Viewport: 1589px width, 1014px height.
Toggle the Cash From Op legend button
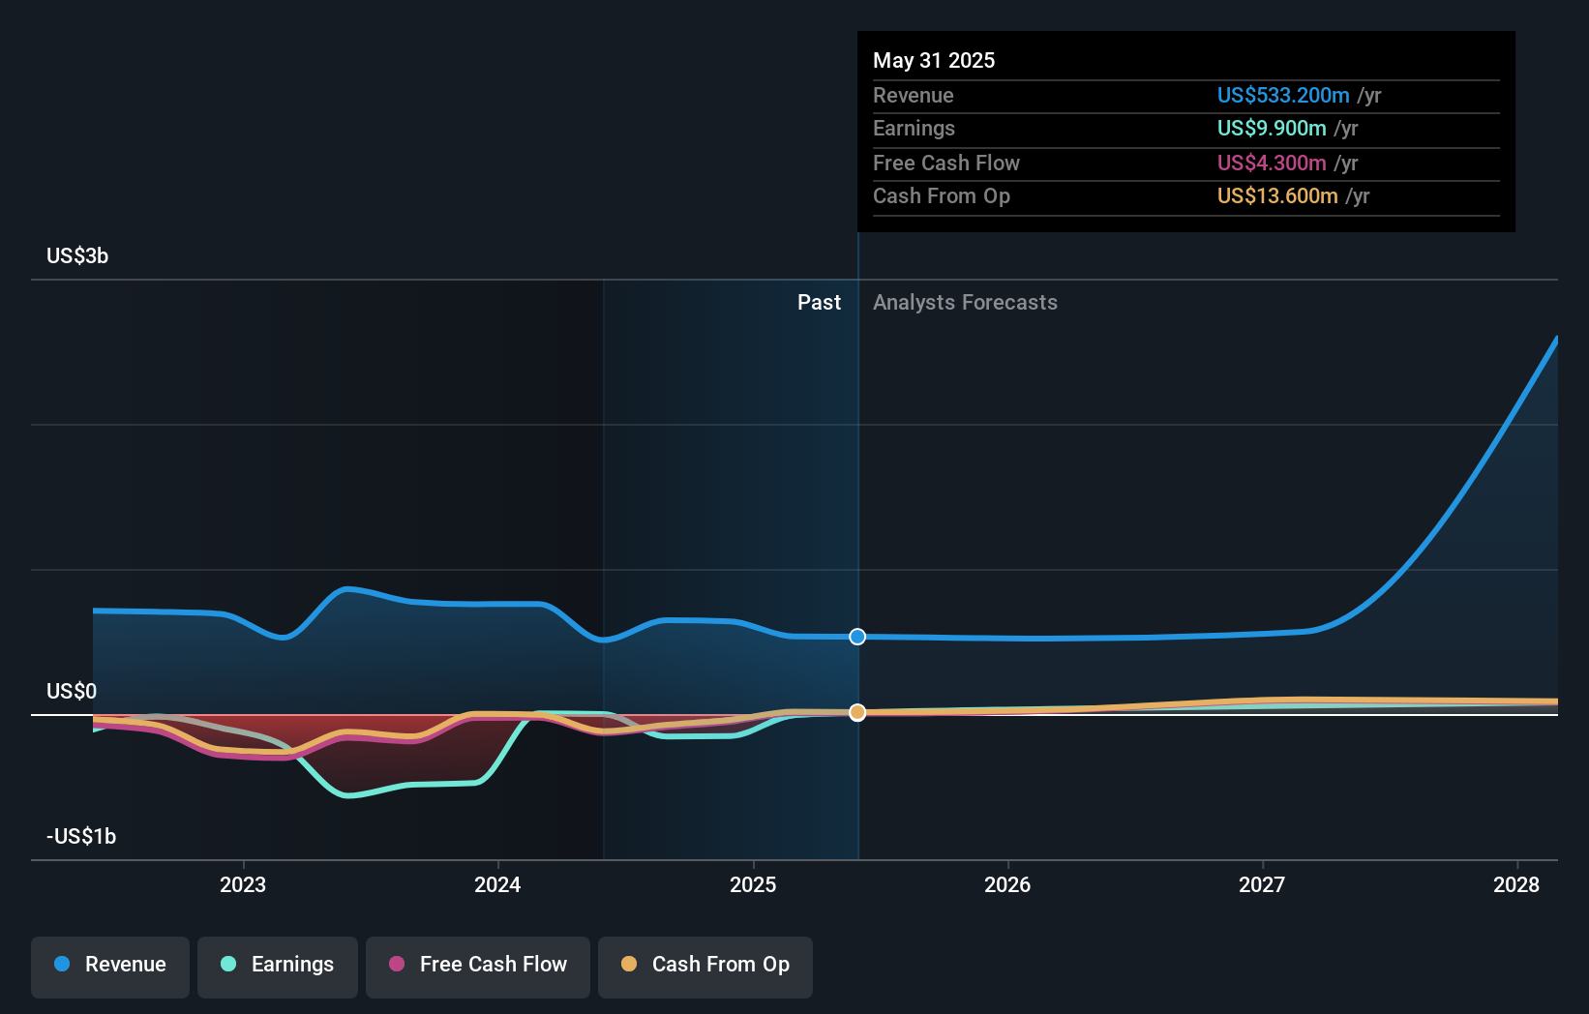coord(705,967)
